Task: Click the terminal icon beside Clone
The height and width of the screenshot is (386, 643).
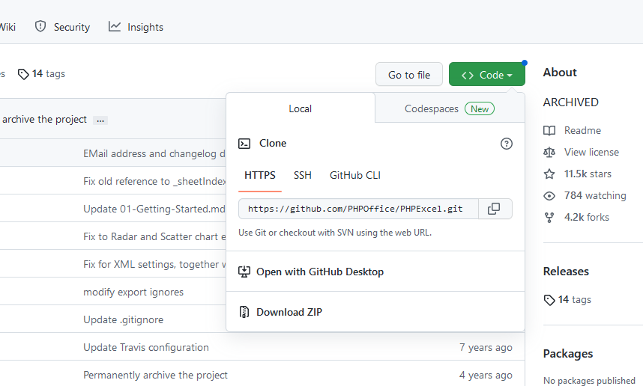Action: 244,144
